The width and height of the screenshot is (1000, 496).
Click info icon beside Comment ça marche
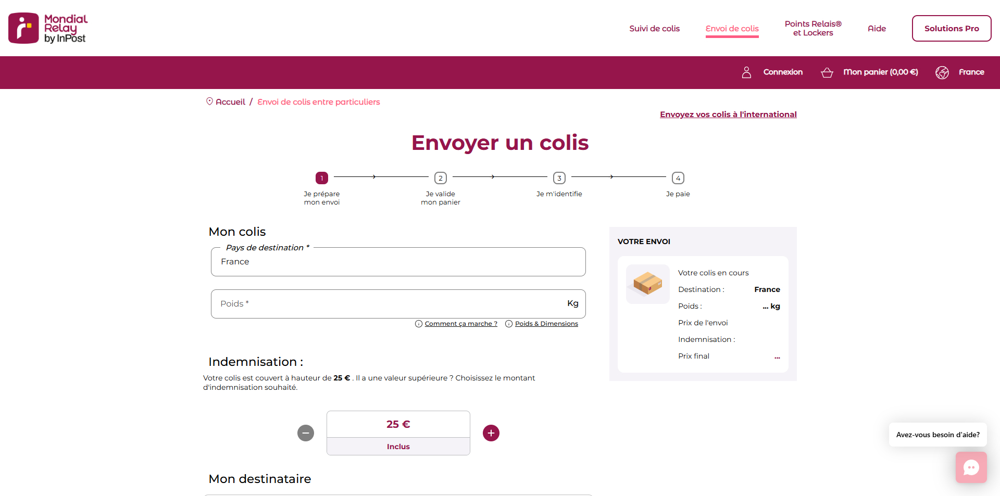click(x=419, y=324)
